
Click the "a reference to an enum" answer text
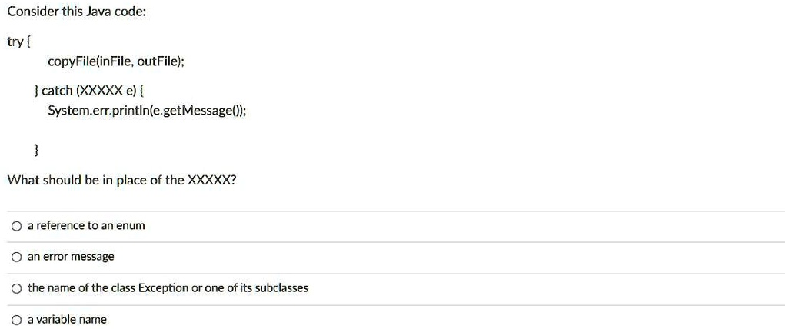tap(86, 226)
